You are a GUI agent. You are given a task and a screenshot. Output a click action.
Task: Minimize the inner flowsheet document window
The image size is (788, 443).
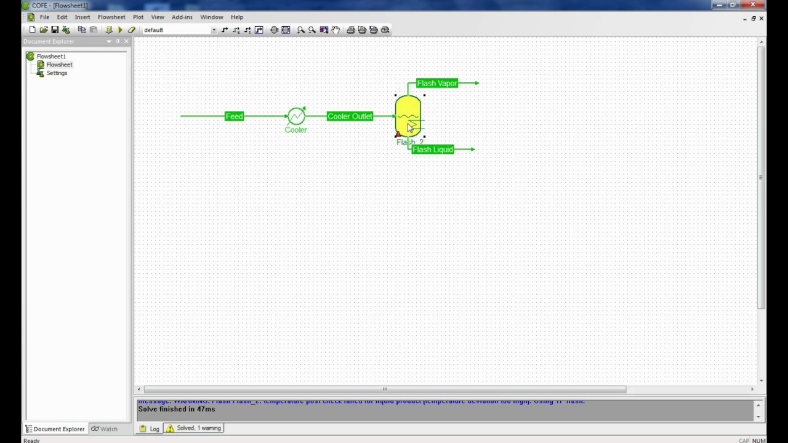[745, 18]
